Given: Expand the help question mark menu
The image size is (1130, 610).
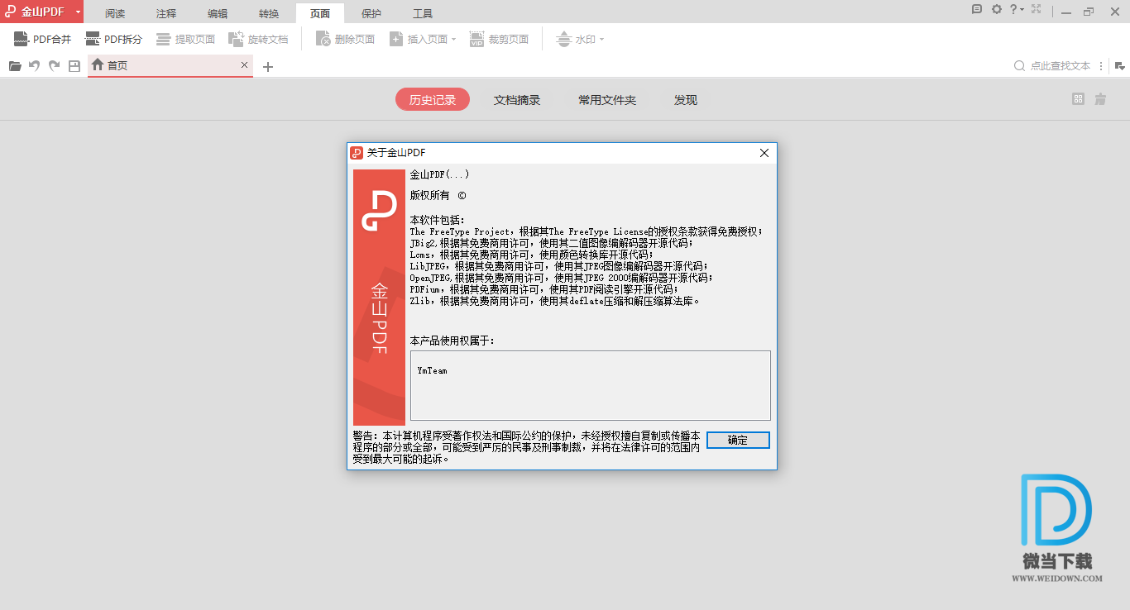Looking at the screenshot, I should tap(1017, 9).
